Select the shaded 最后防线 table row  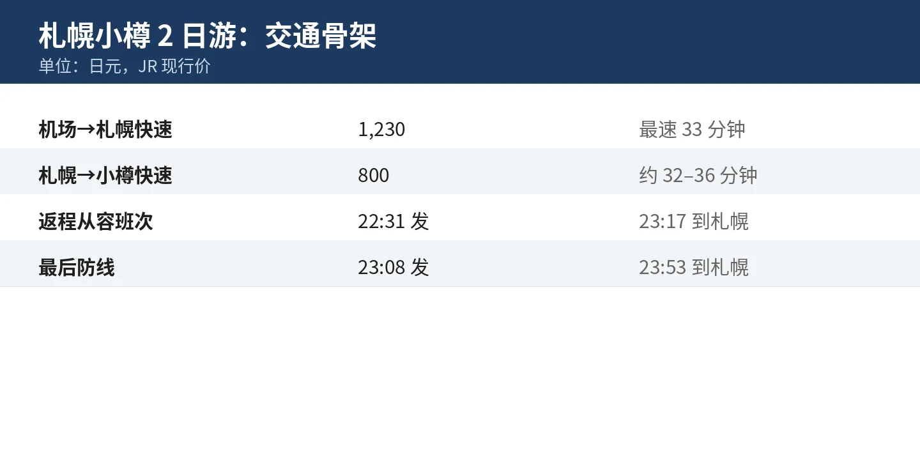pos(460,263)
